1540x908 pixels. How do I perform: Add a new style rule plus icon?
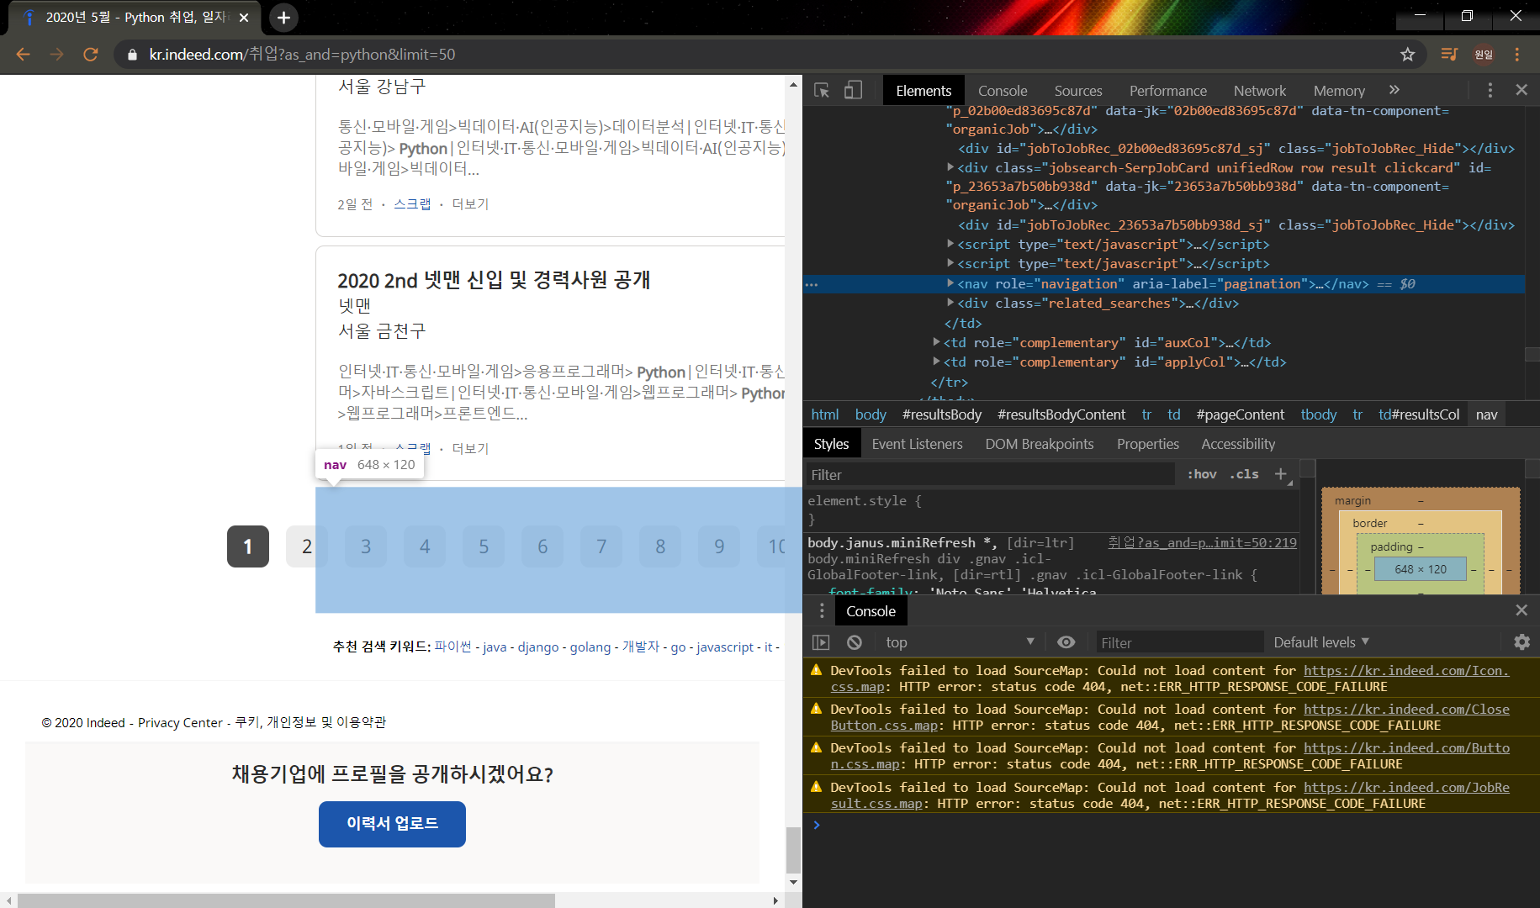coord(1280,474)
